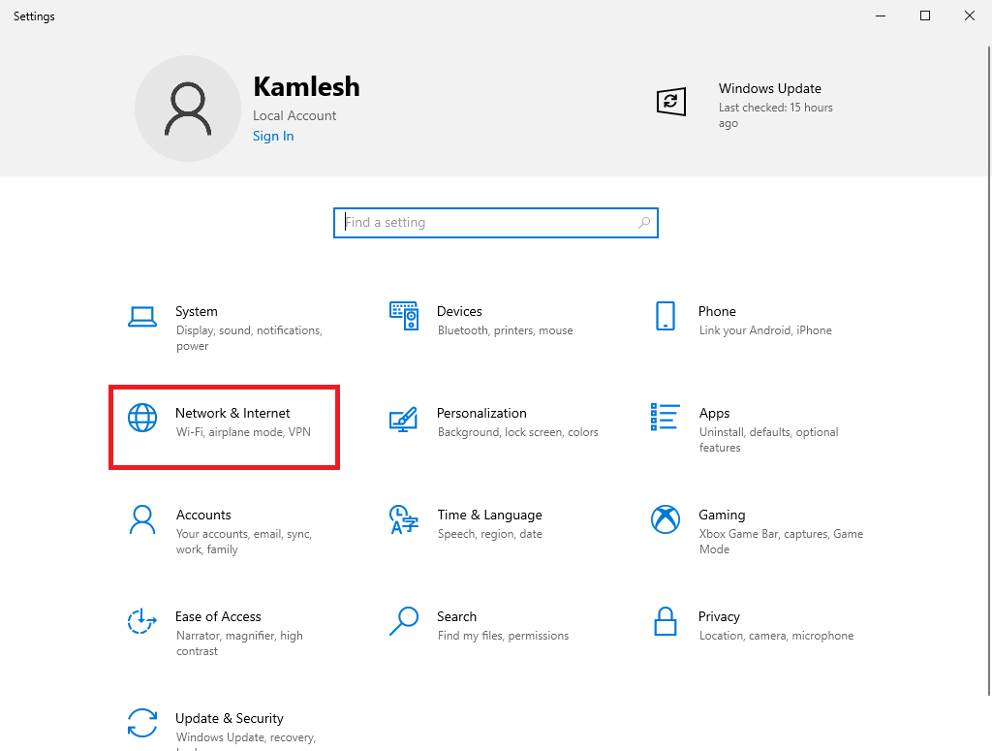Image resolution: width=992 pixels, height=751 pixels.
Task: Click 'Bluetooth, printers, mouse' description
Action: [x=505, y=330]
